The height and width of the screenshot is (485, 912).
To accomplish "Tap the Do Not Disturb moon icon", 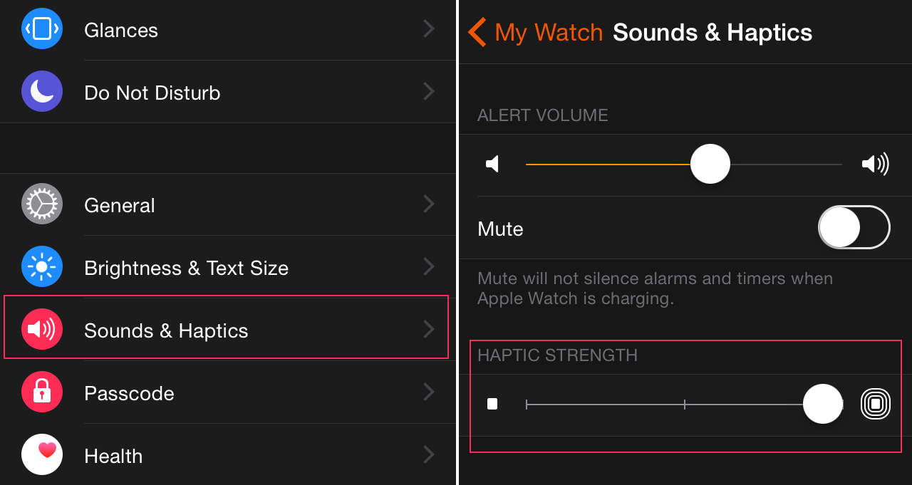I will (42, 92).
